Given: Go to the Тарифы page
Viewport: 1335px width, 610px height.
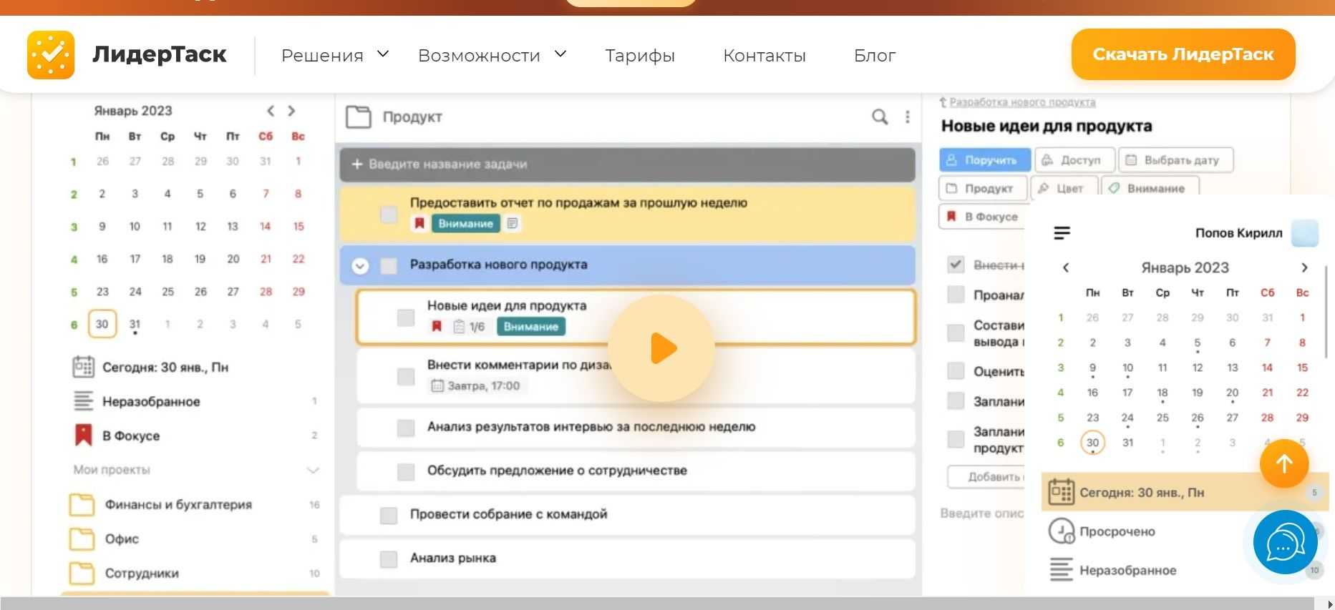Looking at the screenshot, I should point(639,55).
